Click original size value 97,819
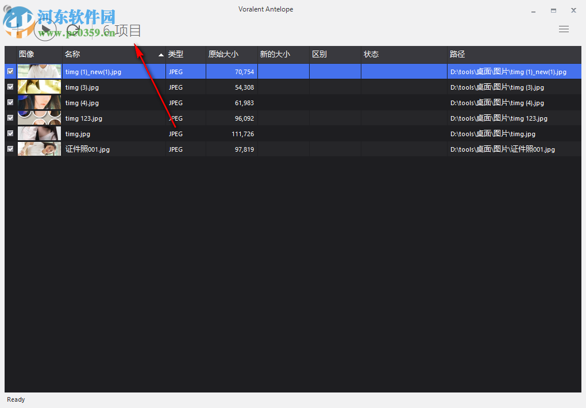This screenshot has width=586, height=408. pos(244,149)
